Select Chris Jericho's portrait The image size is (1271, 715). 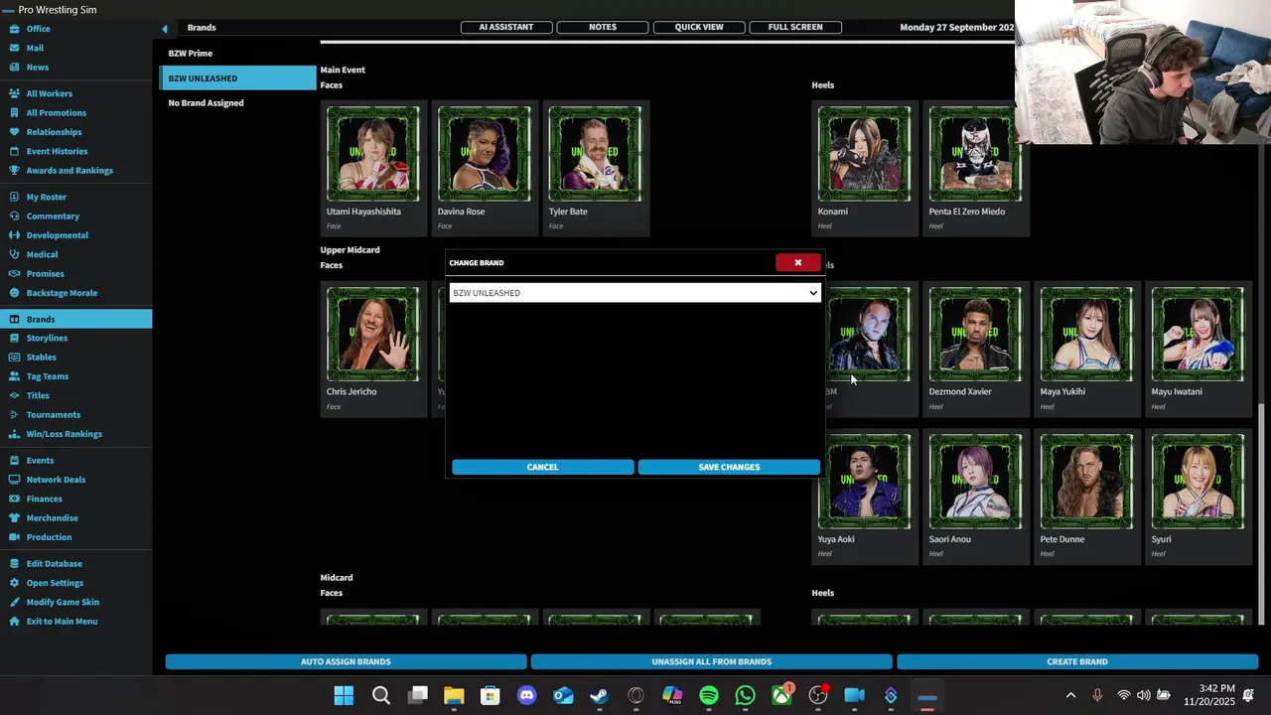(373, 335)
